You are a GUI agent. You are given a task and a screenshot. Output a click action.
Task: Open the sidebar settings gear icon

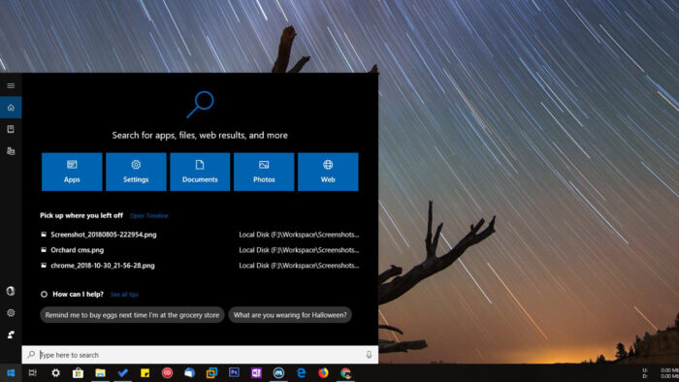pos(11,312)
